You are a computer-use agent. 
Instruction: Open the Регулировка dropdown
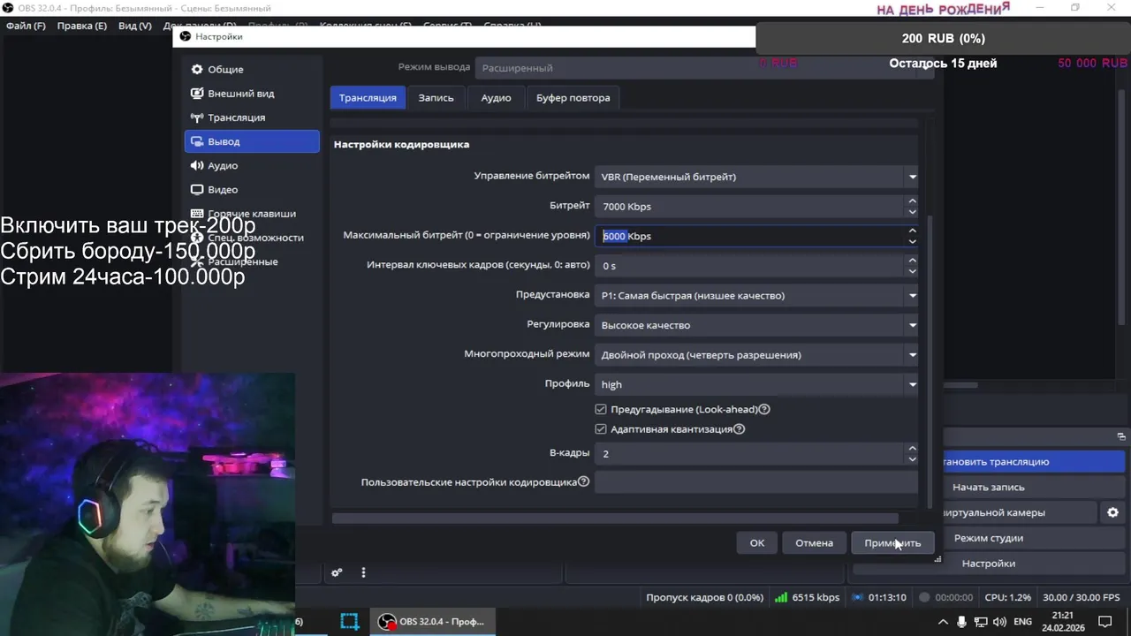click(756, 325)
